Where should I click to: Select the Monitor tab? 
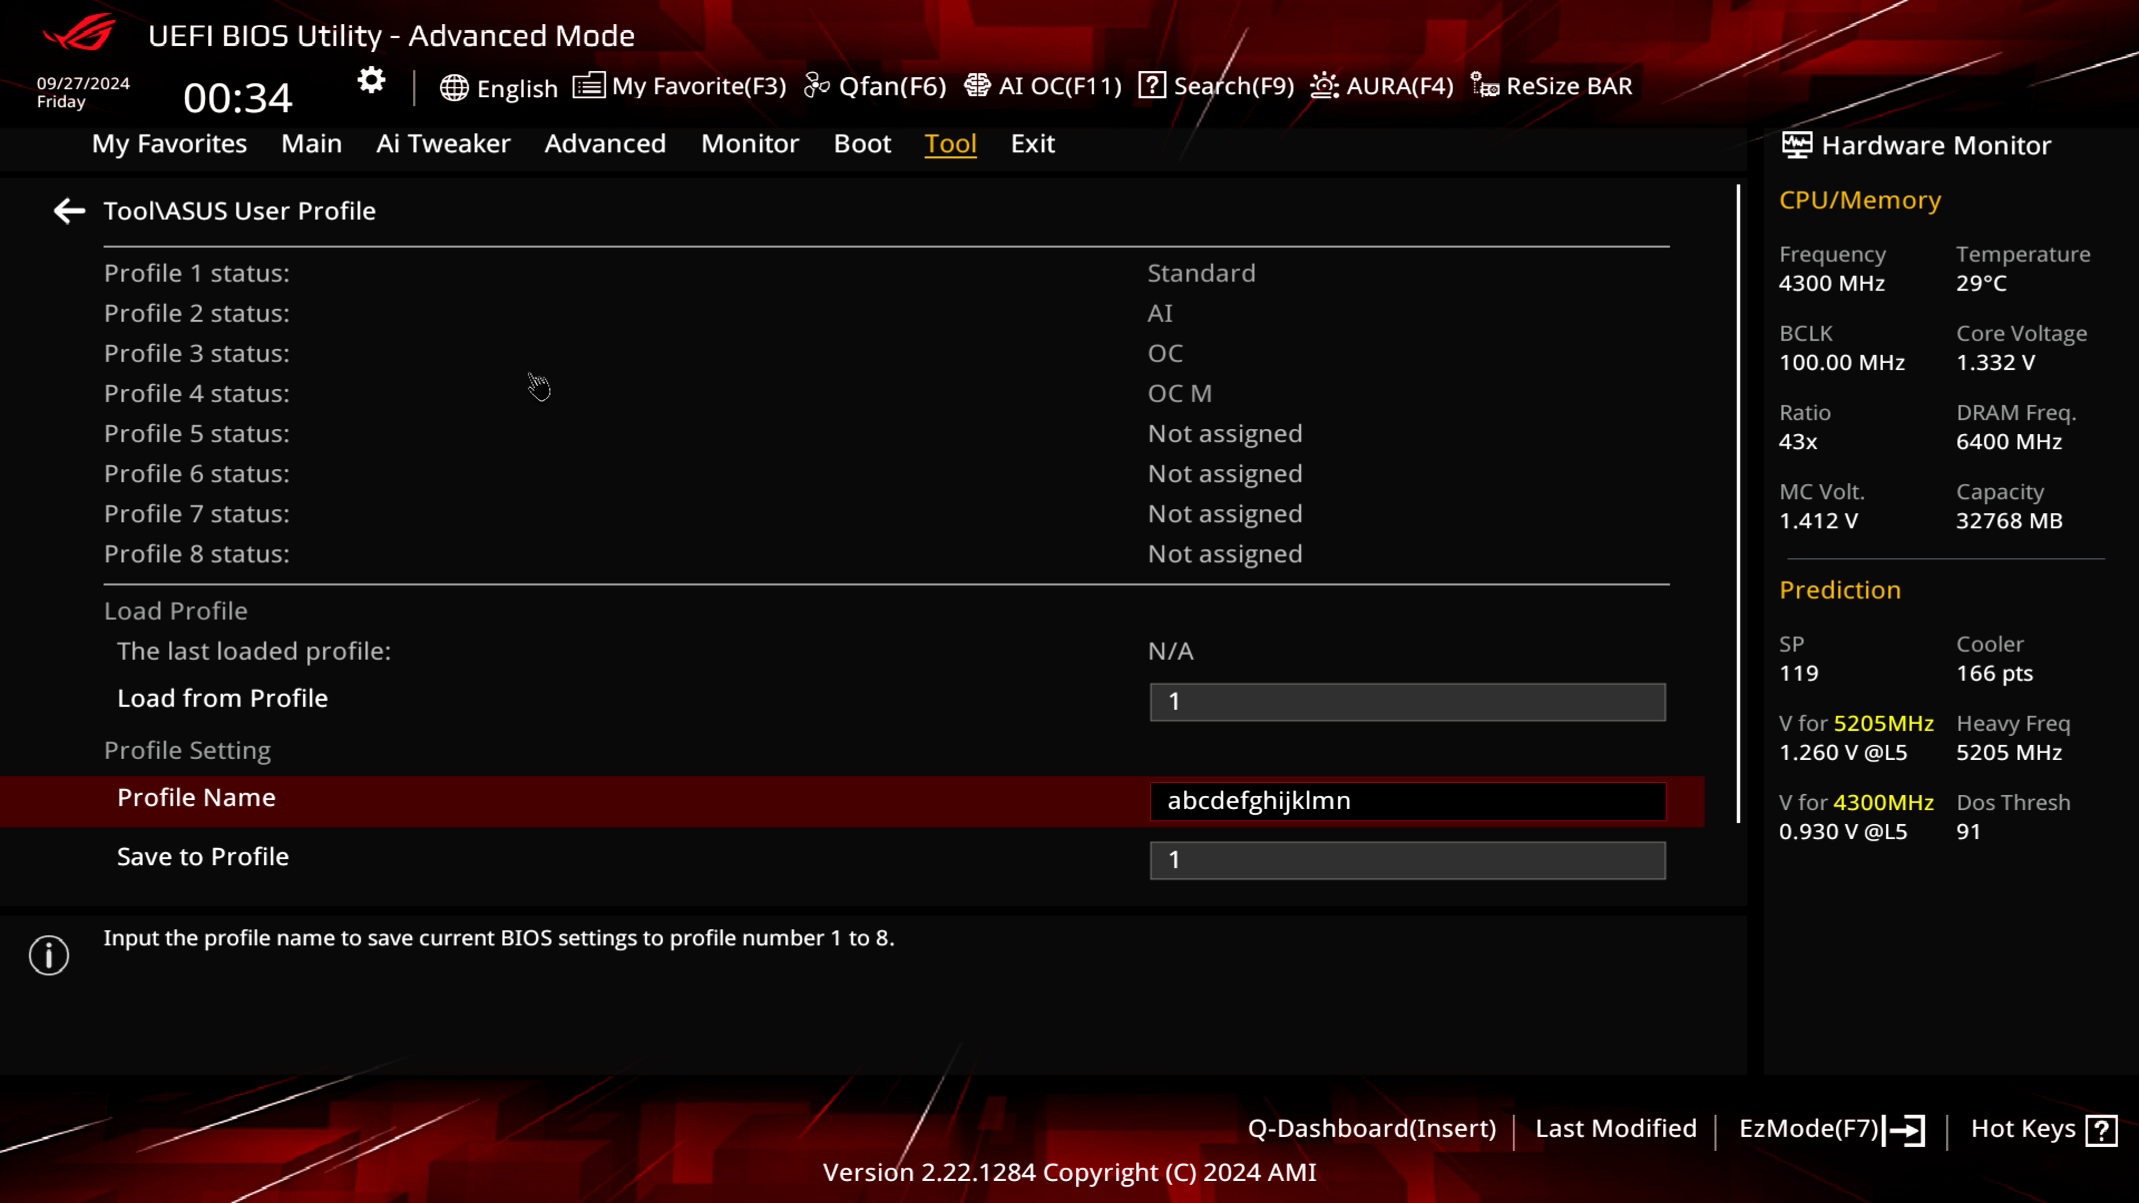point(749,143)
